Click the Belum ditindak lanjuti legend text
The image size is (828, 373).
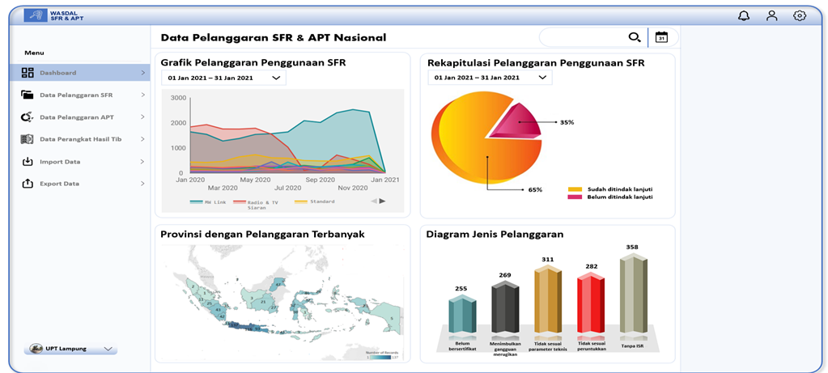pyautogui.click(x=620, y=197)
